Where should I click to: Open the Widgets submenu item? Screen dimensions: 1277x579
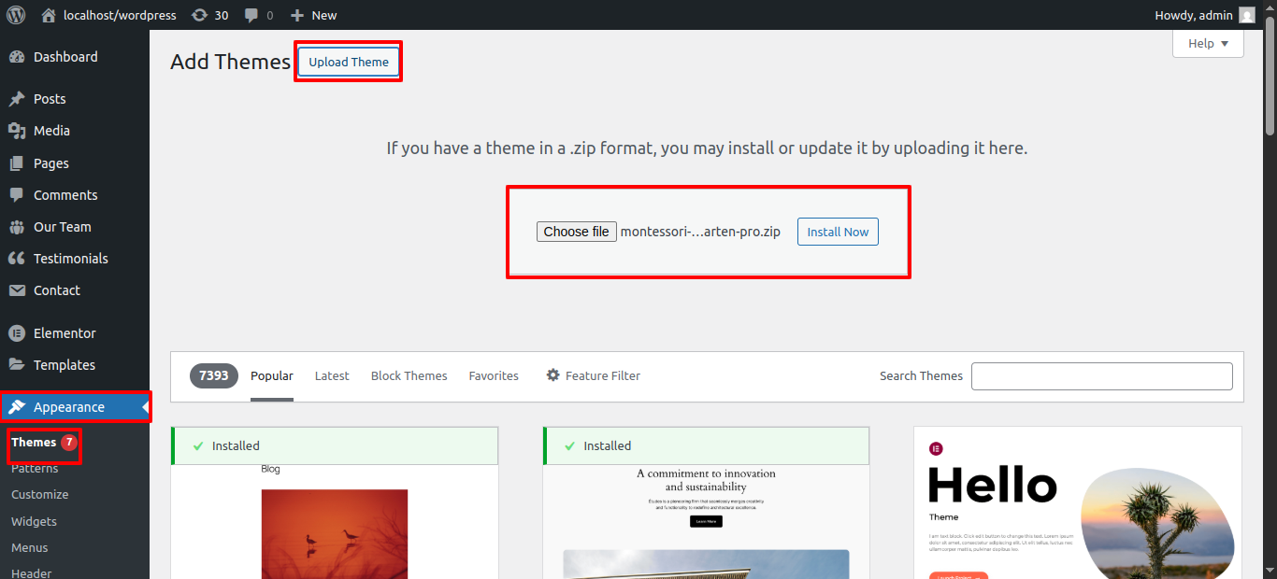point(34,521)
